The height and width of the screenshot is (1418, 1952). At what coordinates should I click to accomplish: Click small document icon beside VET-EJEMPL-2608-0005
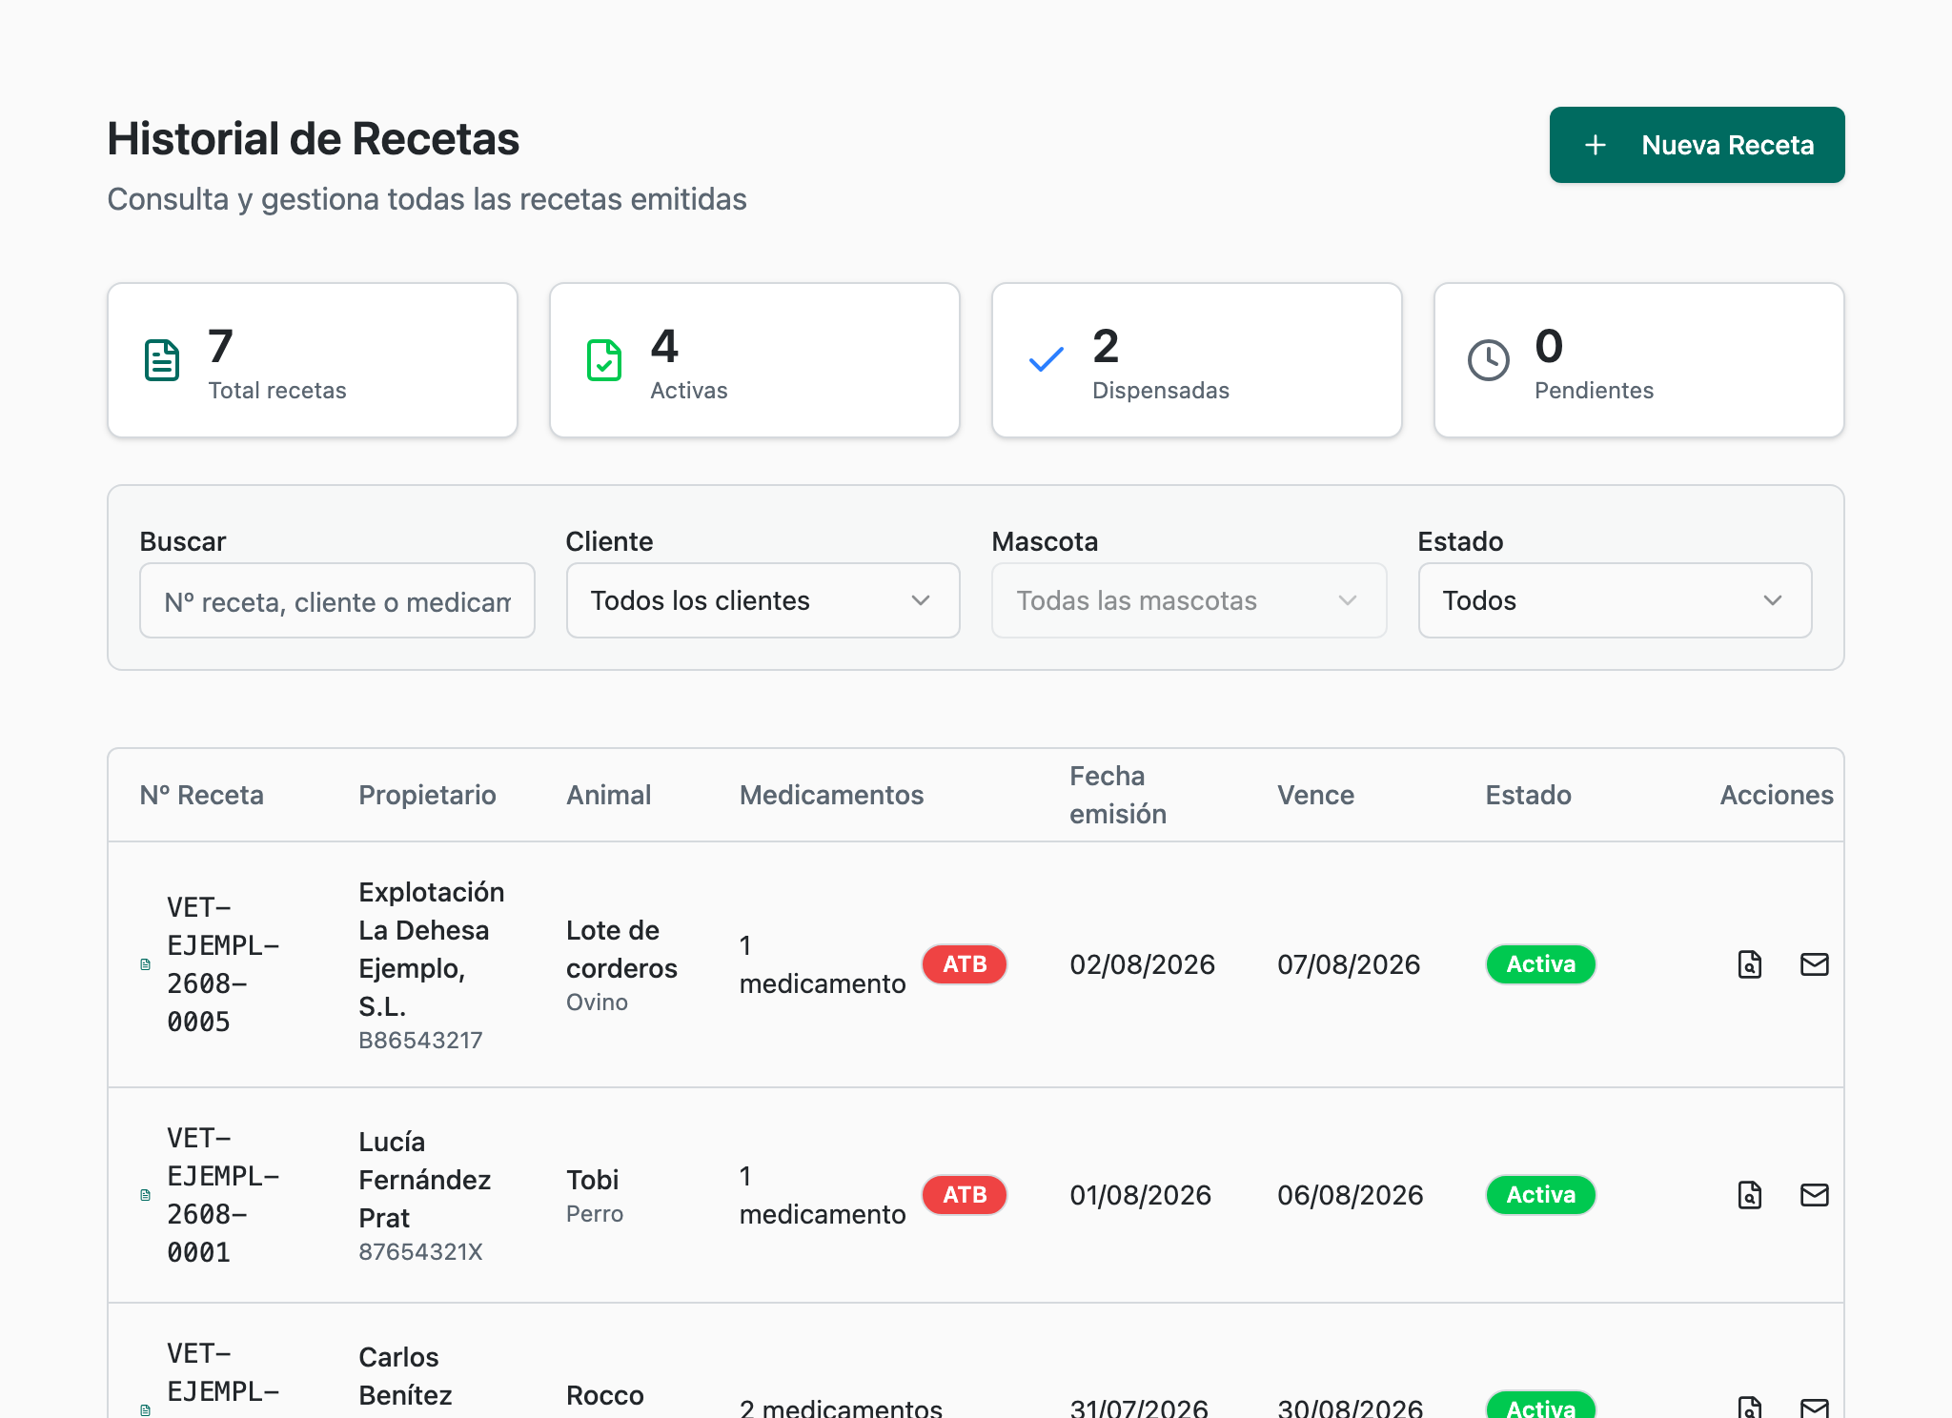[146, 964]
